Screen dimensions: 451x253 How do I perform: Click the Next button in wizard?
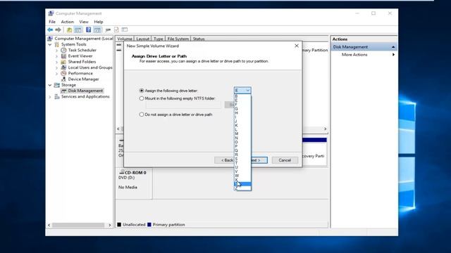tap(259, 160)
